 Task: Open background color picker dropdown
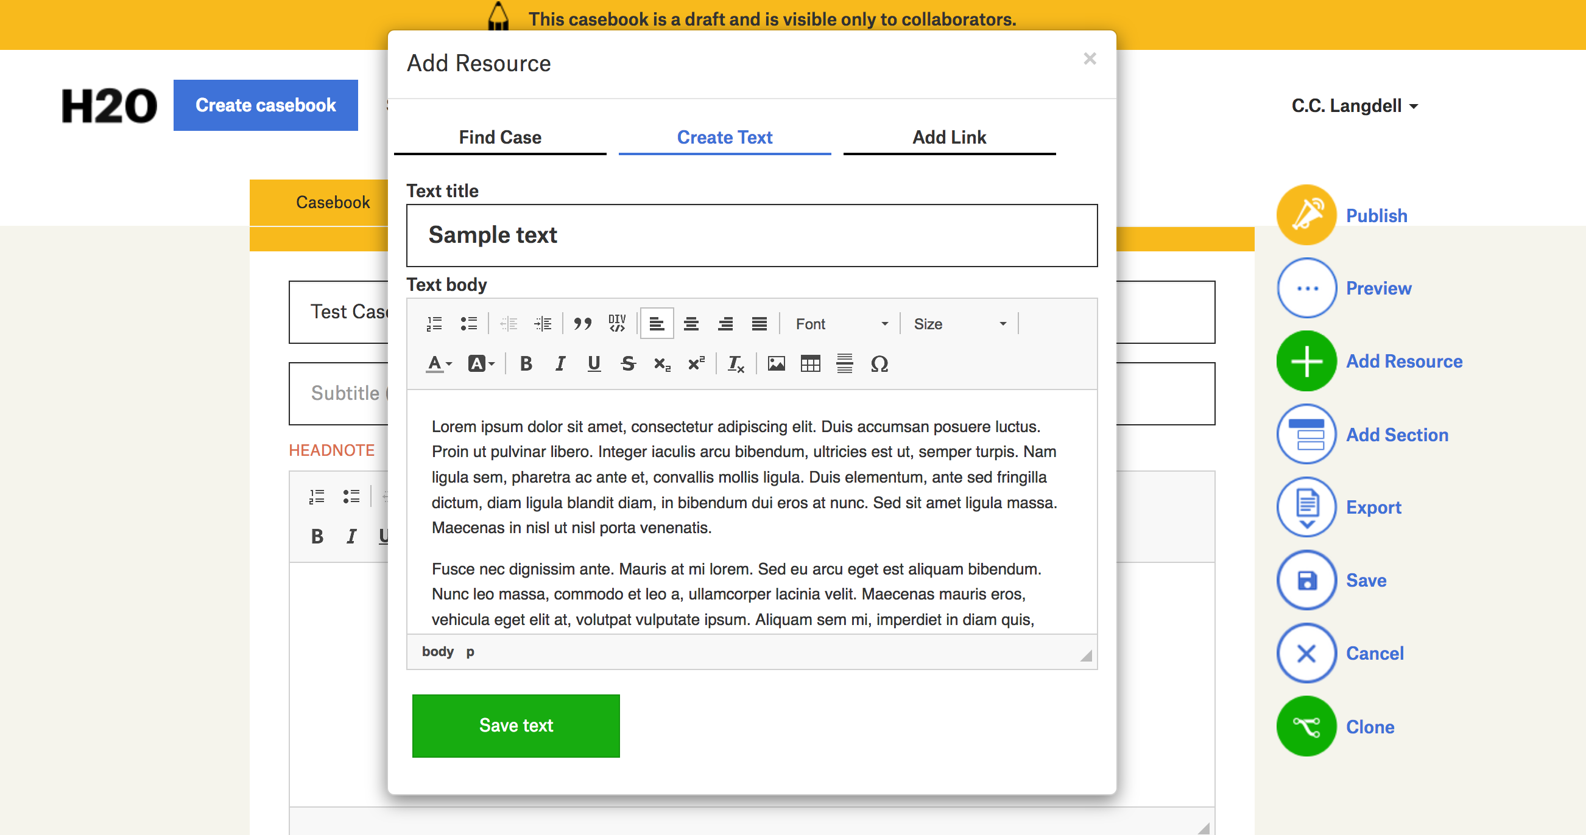point(481,364)
